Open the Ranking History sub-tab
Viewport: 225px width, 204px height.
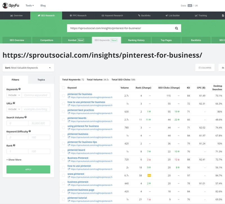pyautogui.click(x=136, y=40)
